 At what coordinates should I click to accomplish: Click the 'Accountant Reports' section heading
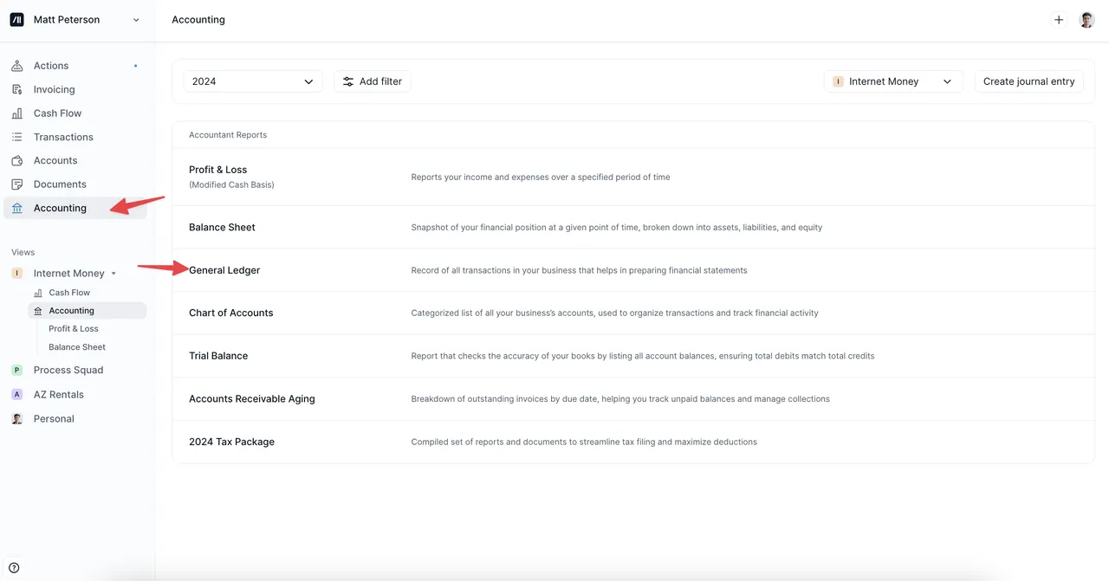228,135
